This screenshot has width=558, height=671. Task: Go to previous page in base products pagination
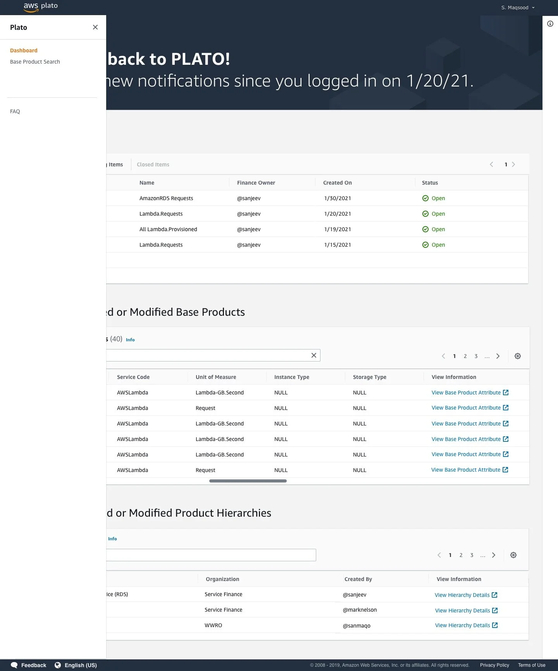(443, 356)
